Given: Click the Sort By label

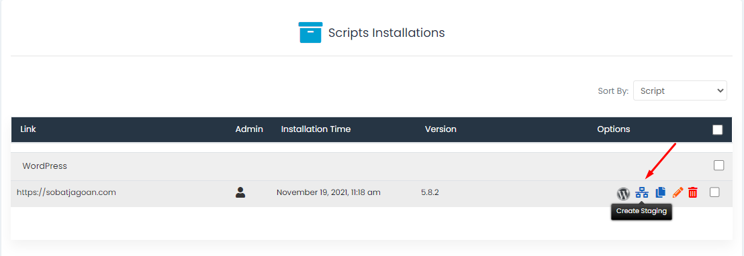Looking at the screenshot, I should 614,91.
